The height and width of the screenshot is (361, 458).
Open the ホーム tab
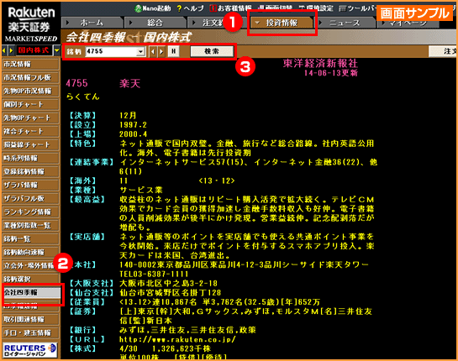(x=92, y=23)
